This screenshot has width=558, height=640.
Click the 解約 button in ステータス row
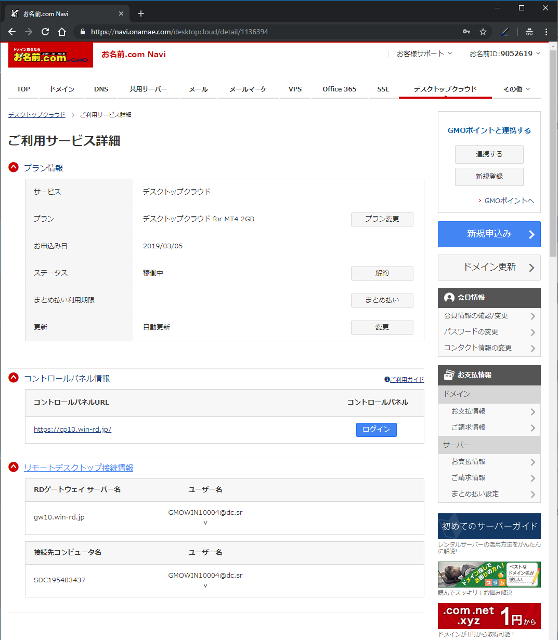(x=382, y=273)
